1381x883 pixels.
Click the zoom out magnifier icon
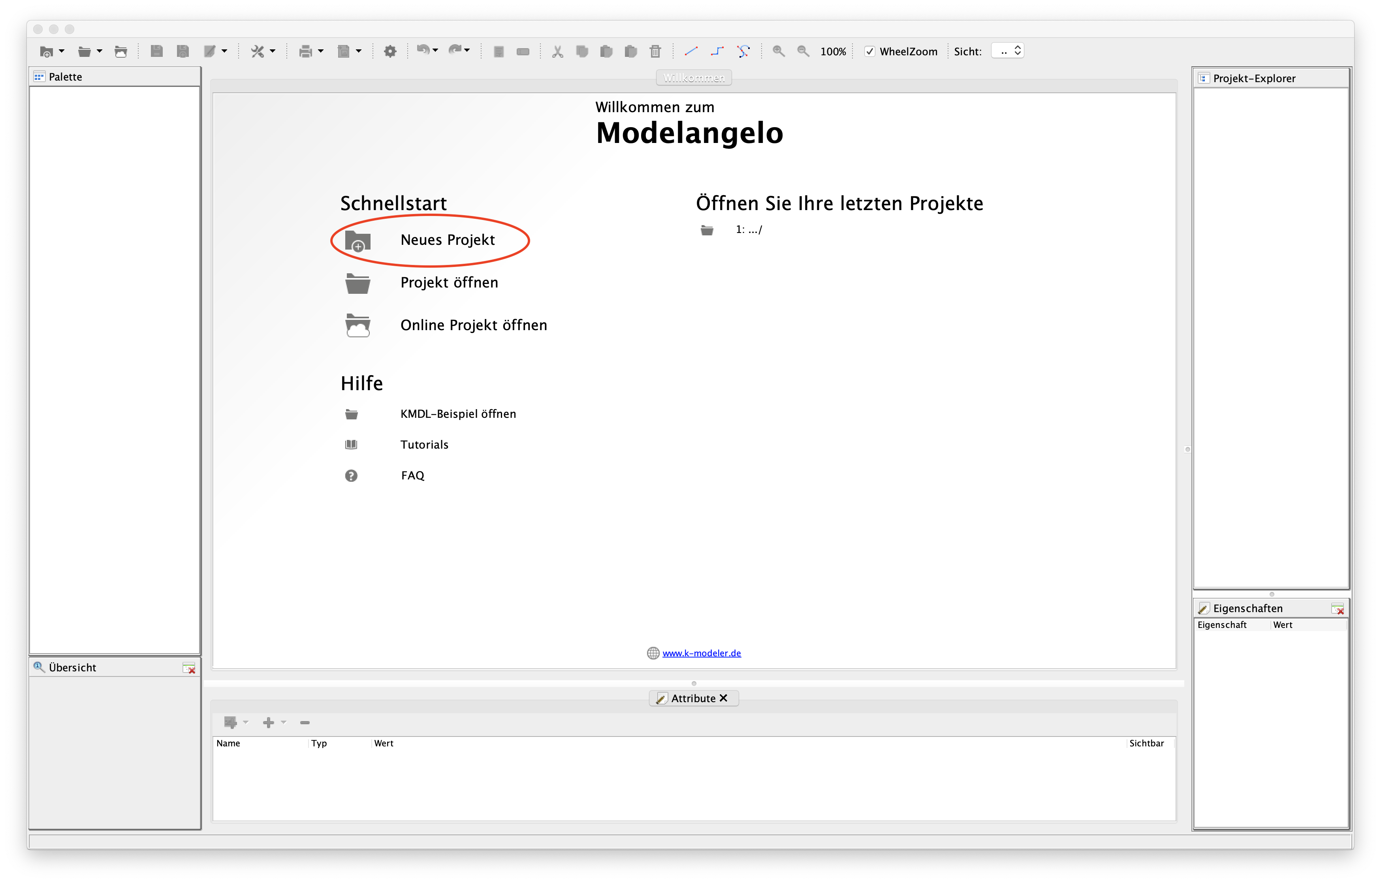pyautogui.click(x=803, y=51)
